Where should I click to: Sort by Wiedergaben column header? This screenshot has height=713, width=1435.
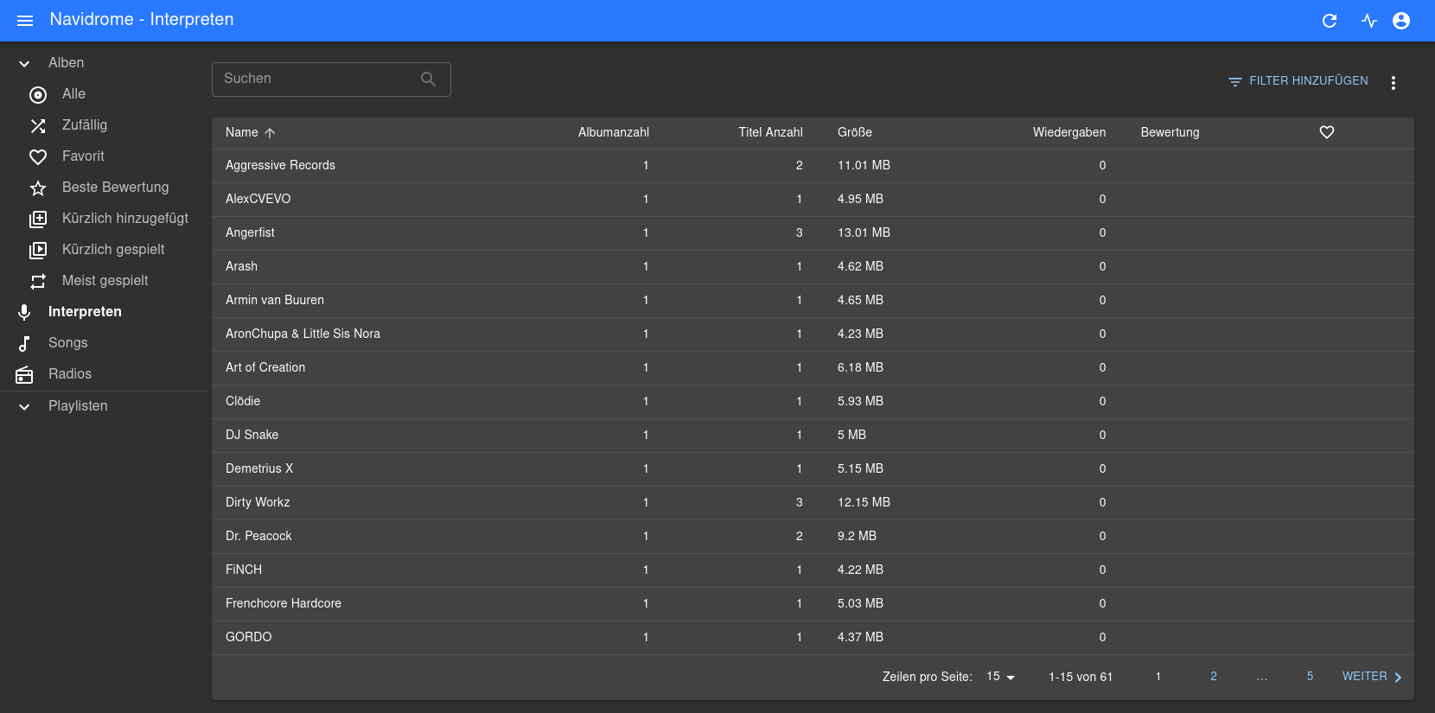coord(1069,132)
